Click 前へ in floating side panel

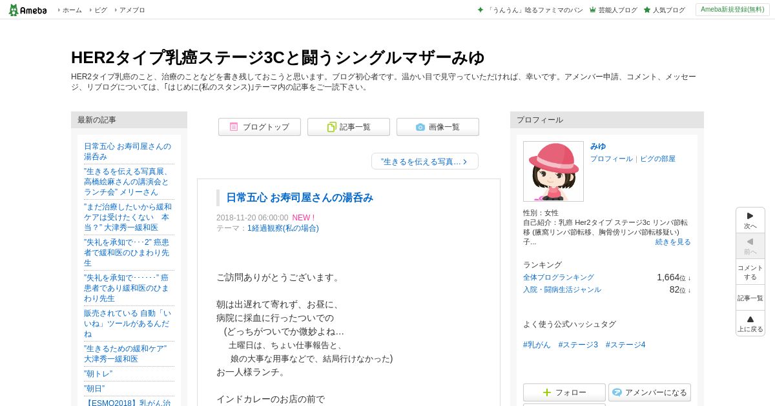click(750, 246)
